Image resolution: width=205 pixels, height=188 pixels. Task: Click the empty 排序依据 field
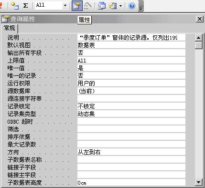131,137
